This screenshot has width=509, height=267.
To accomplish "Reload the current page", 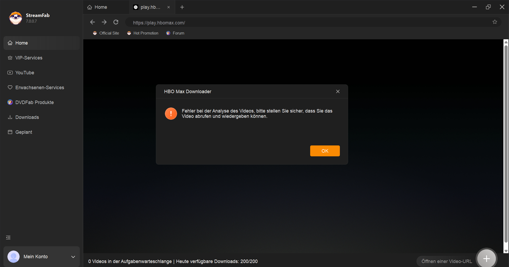I will pyautogui.click(x=116, y=22).
